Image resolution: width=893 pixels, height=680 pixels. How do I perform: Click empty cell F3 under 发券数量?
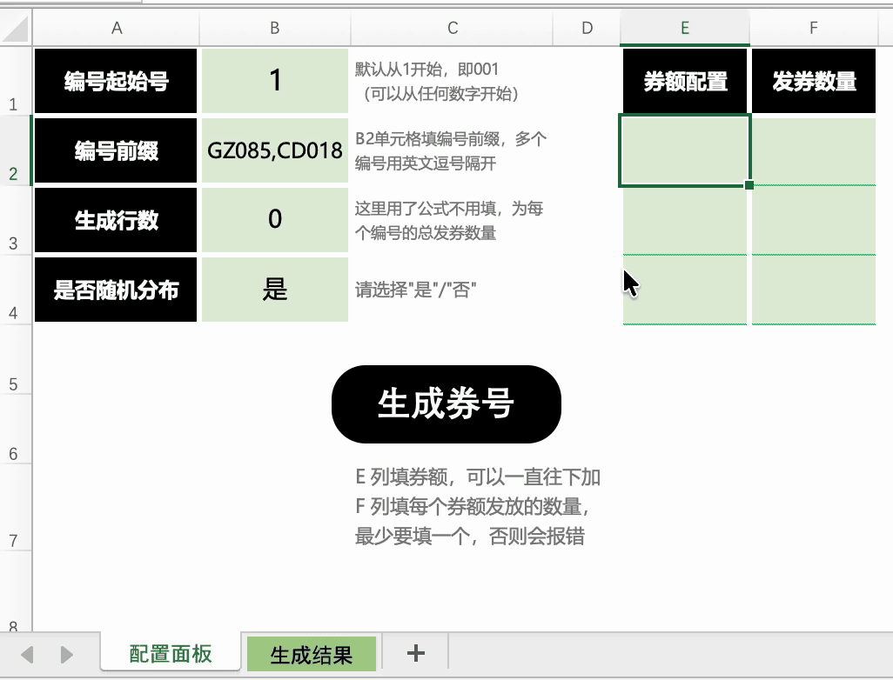point(814,220)
